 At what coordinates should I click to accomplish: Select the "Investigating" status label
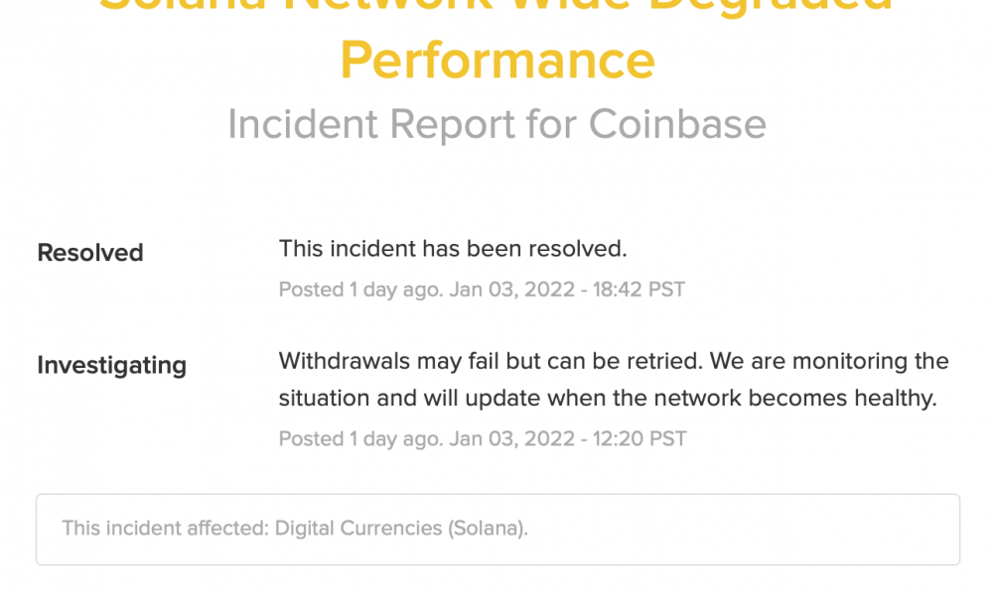[x=111, y=365]
